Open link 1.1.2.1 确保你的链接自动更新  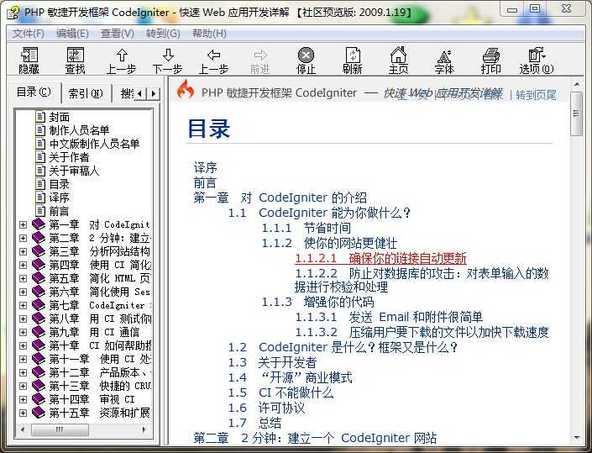(380, 258)
